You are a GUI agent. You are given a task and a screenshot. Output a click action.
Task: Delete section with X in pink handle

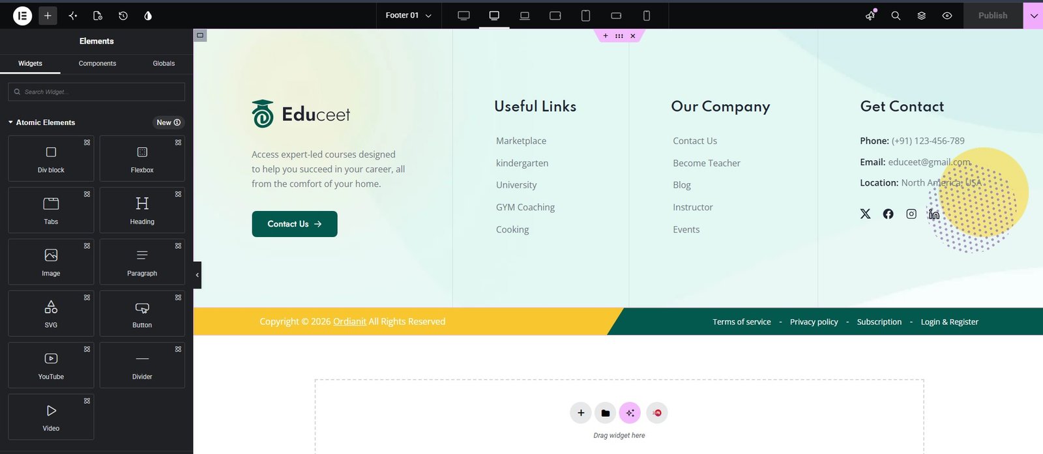pyautogui.click(x=633, y=36)
